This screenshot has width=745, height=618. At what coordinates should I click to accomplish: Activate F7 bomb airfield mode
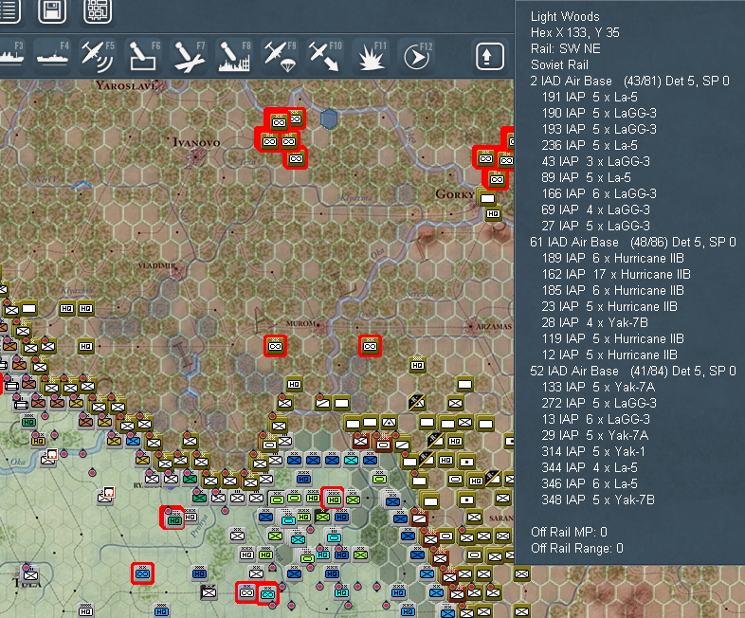tap(189, 56)
